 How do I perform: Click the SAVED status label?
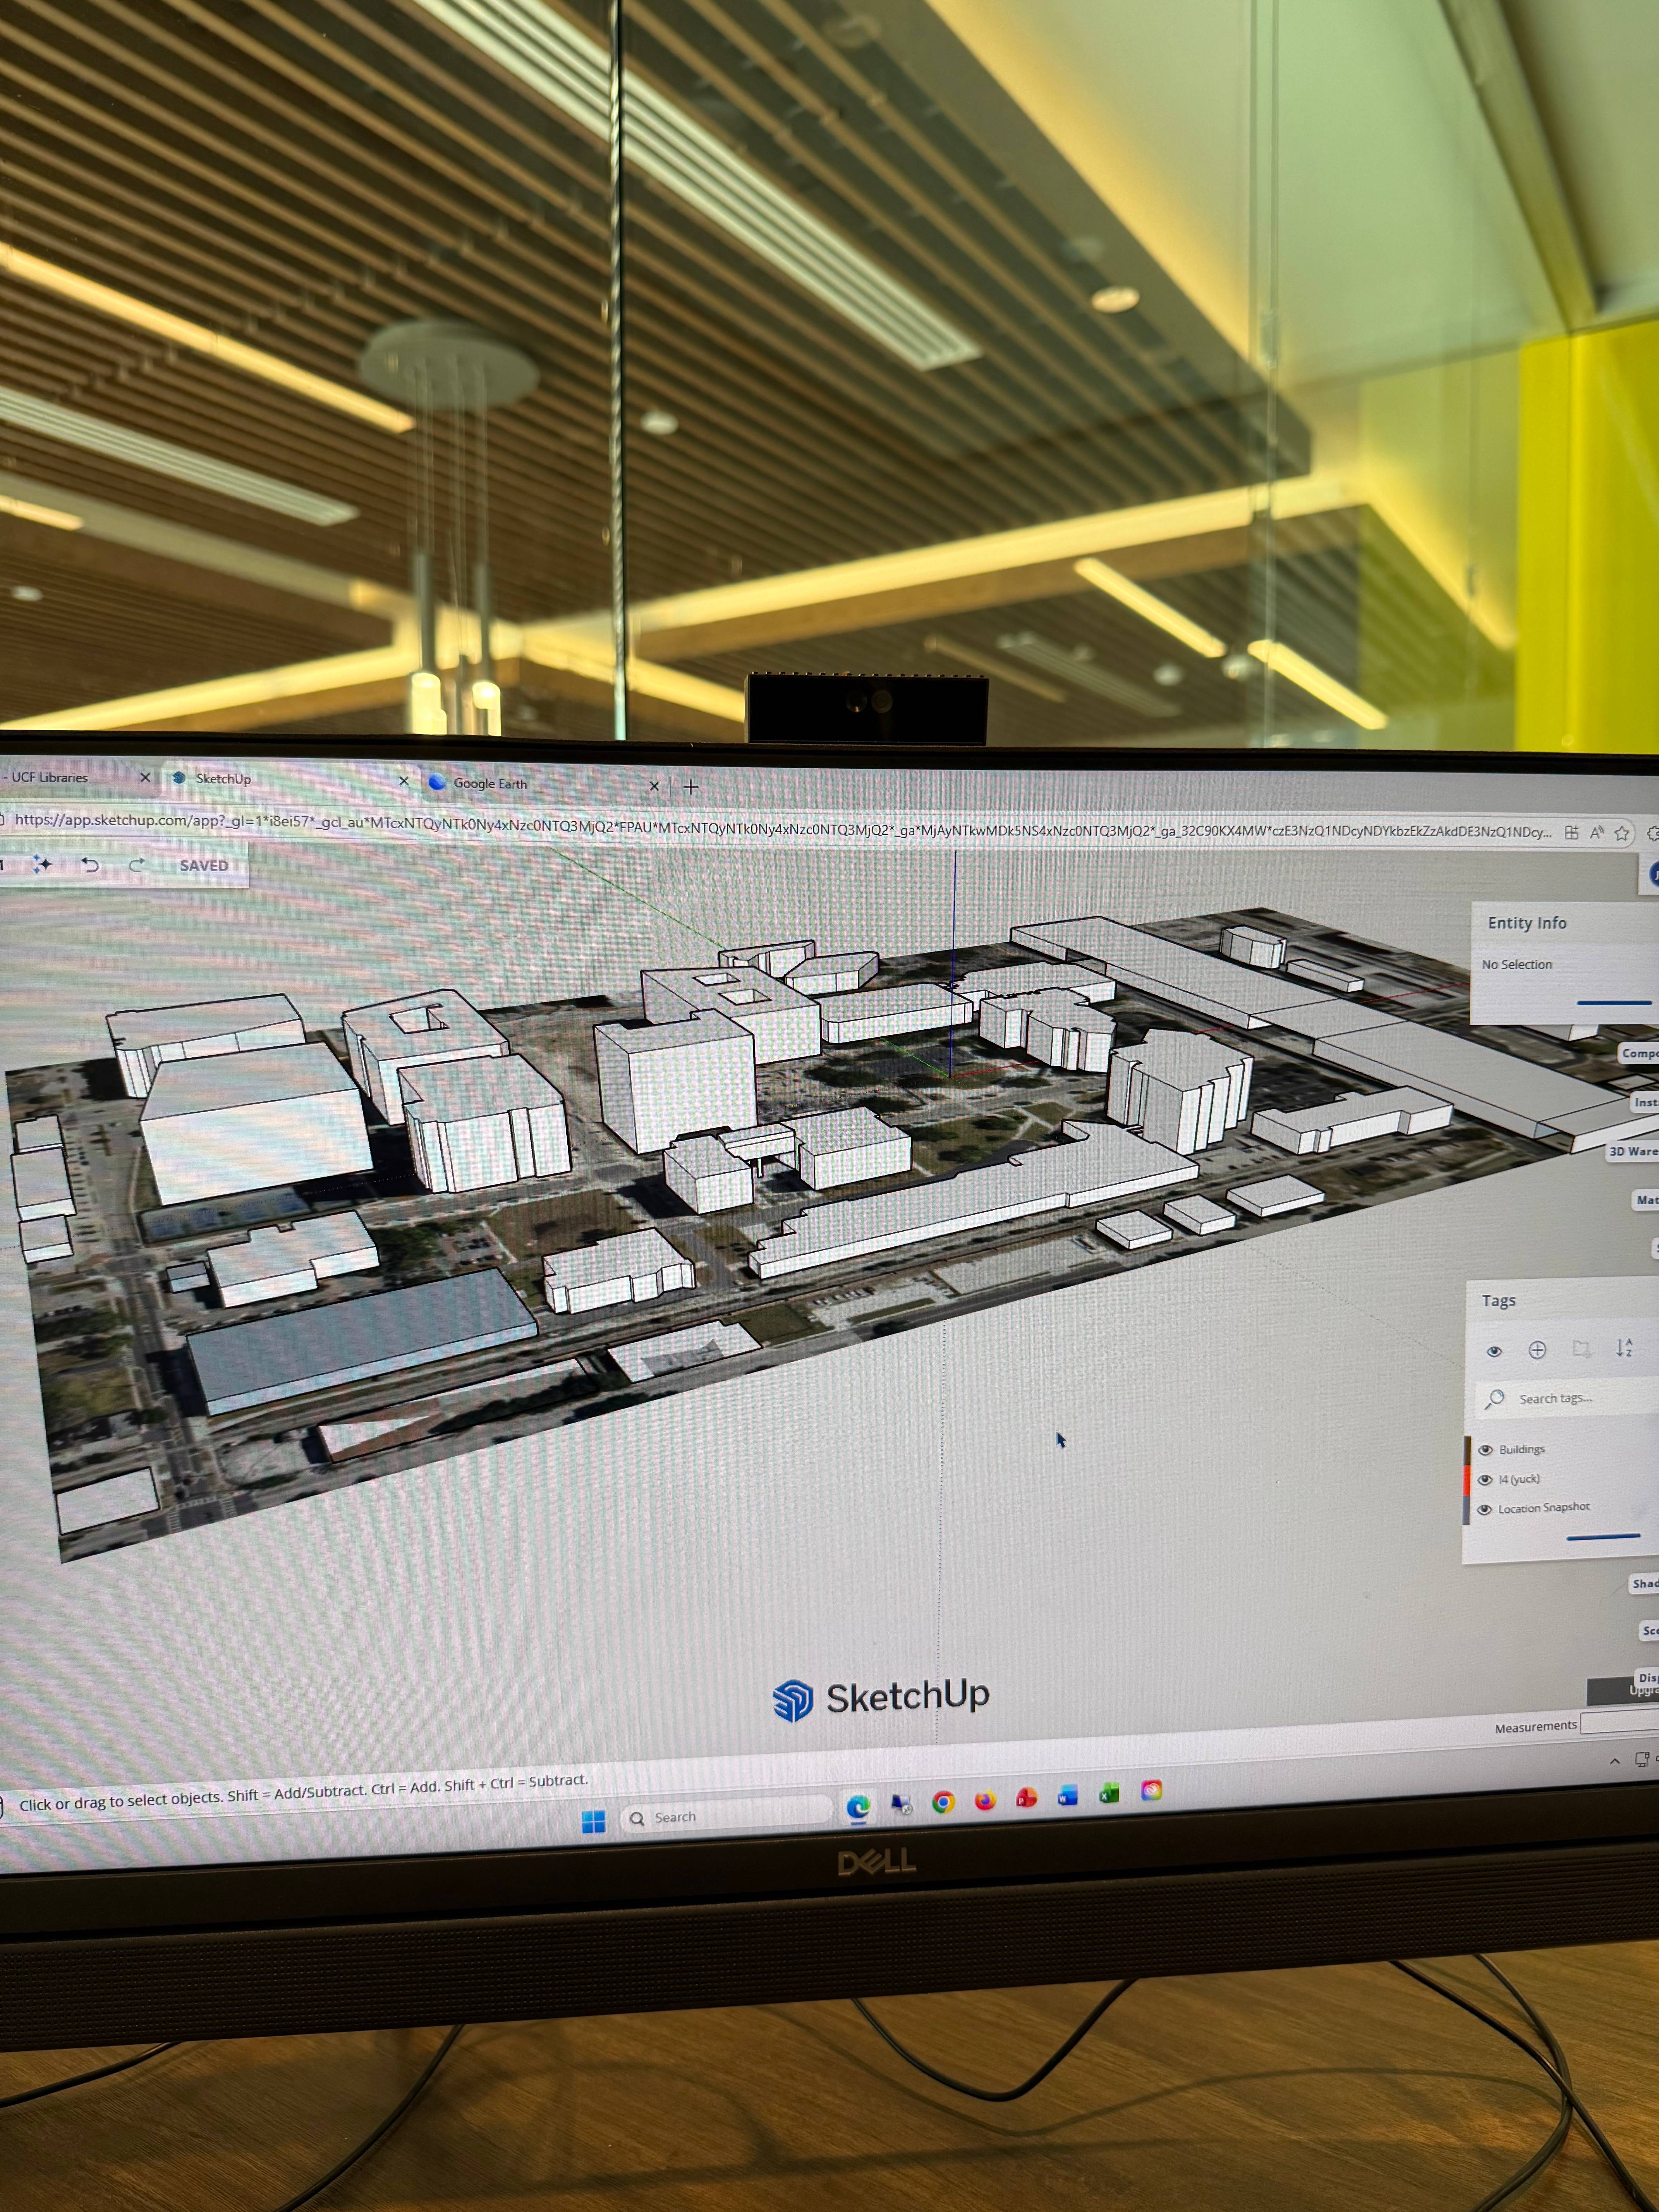(x=204, y=866)
